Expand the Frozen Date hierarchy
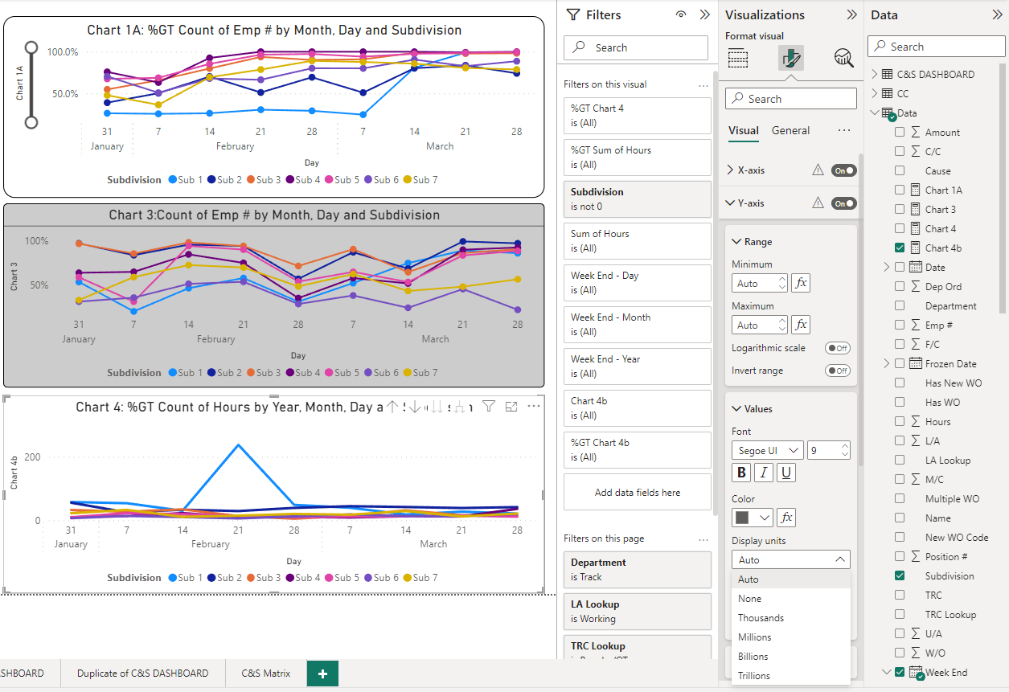1009x692 pixels. 887,363
